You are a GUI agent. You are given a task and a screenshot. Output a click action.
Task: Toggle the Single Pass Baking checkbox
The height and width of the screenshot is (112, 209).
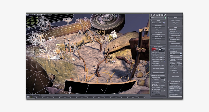(170, 40)
